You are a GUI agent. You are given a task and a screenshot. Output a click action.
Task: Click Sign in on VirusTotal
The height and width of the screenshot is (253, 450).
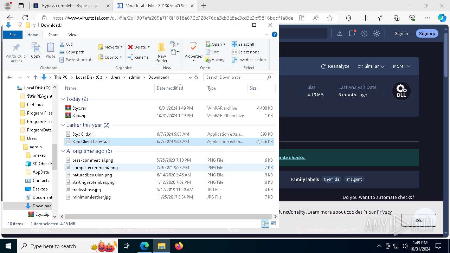(x=401, y=33)
